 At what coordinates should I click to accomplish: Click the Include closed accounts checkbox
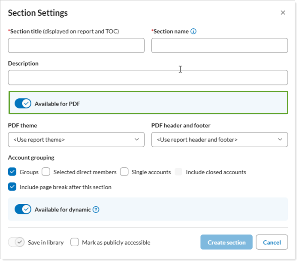(178, 172)
